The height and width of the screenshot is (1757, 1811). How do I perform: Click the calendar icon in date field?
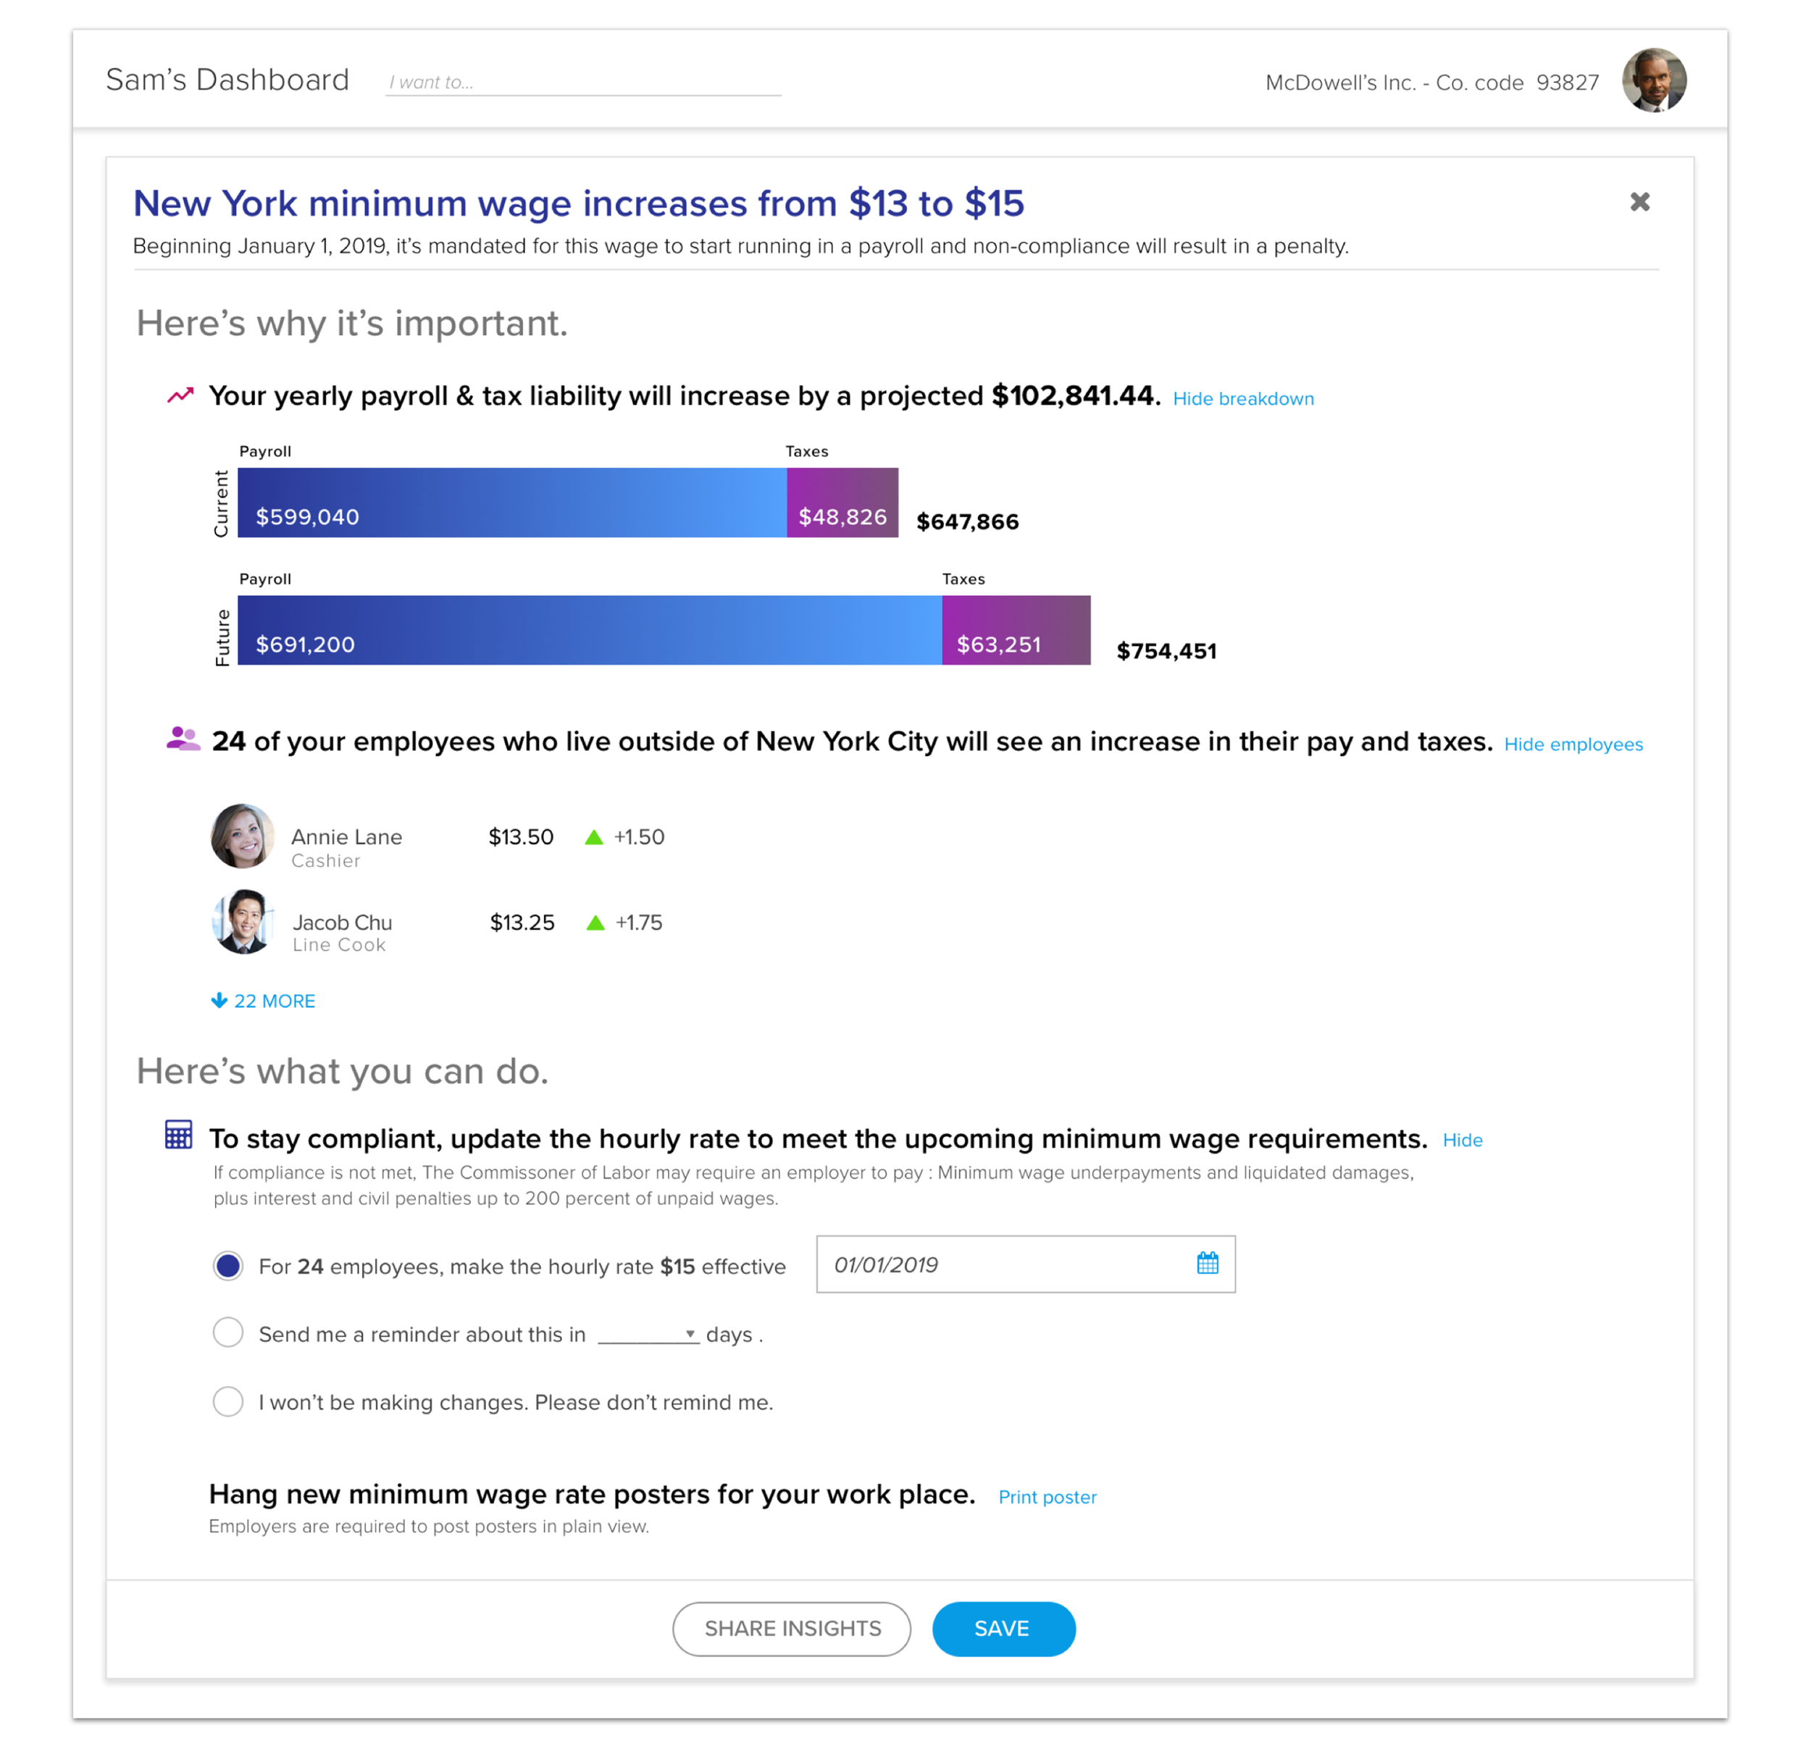tap(1207, 1263)
